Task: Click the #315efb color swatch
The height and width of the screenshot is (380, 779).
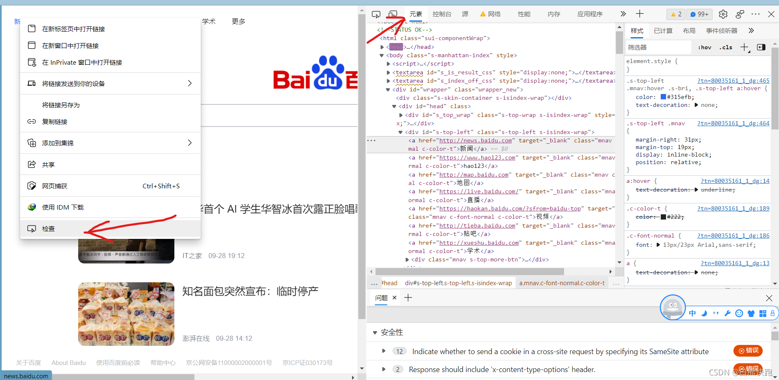Action: pyautogui.click(x=663, y=97)
